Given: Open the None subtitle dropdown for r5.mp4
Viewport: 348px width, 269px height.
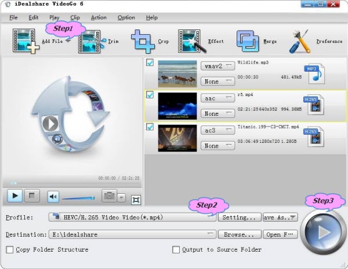Looking at the screenshot, I should 217,113.
